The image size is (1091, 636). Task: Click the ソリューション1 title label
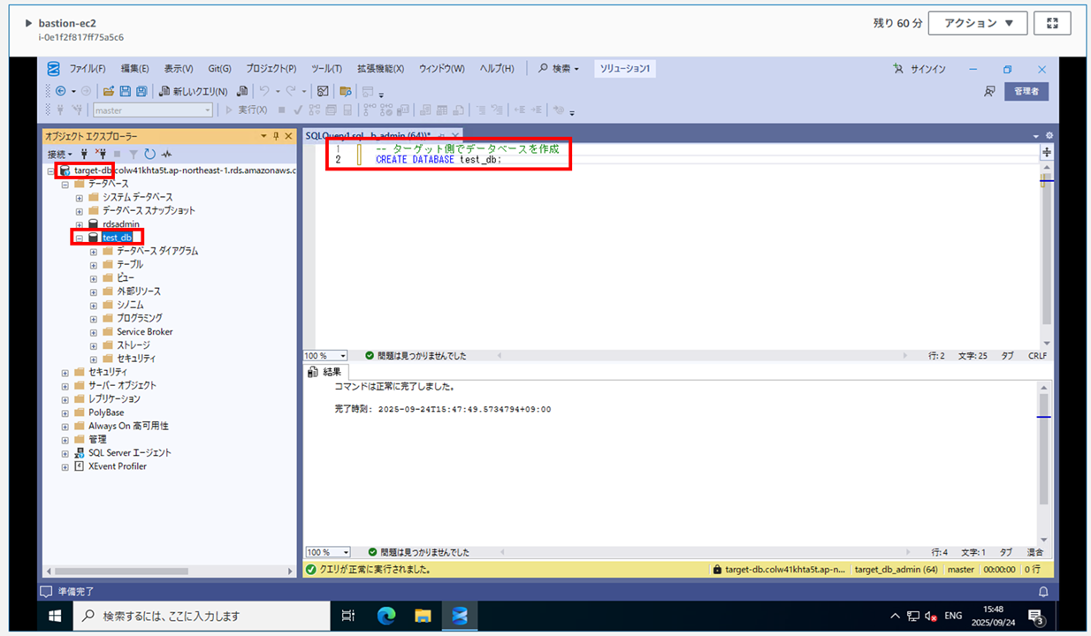pyautogui.click(x=625, y=69)
